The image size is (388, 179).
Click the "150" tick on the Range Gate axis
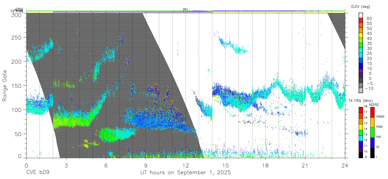(16, 86)
